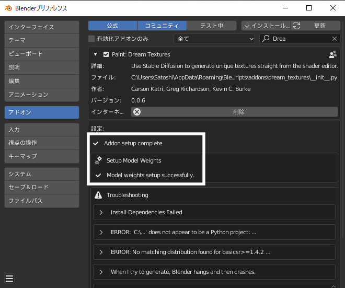Click the X icon on the remove button
The image size is (345, 288).
137,112
